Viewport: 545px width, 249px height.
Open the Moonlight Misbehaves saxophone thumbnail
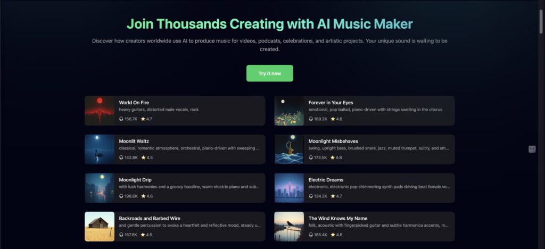tap(289, 150)
